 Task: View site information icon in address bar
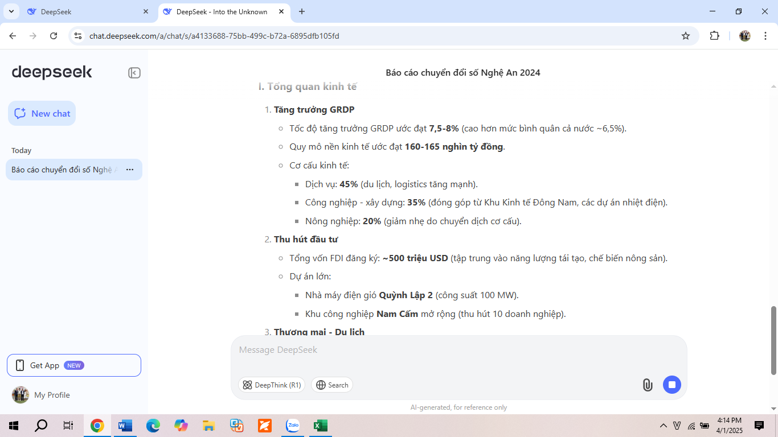(x=79, y=36)
